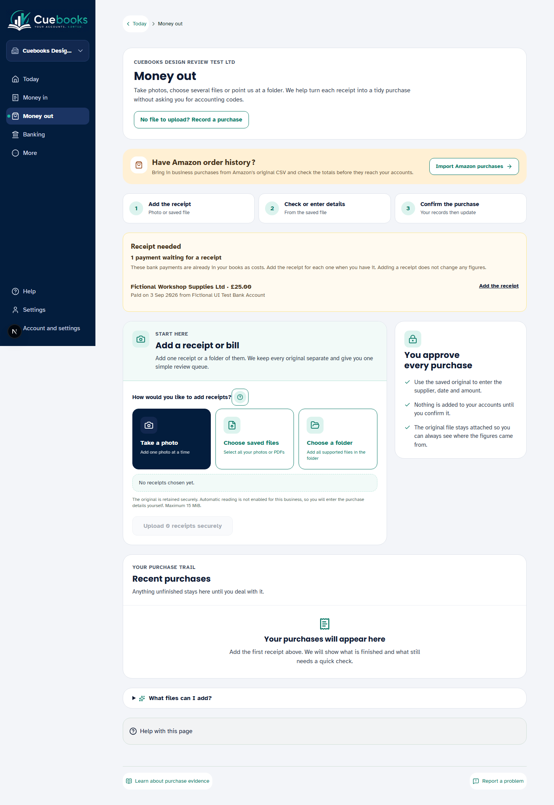This screenshot has width=554, height=805.
Task: Select Money out in the sidebar
Action: click(48, 116)
